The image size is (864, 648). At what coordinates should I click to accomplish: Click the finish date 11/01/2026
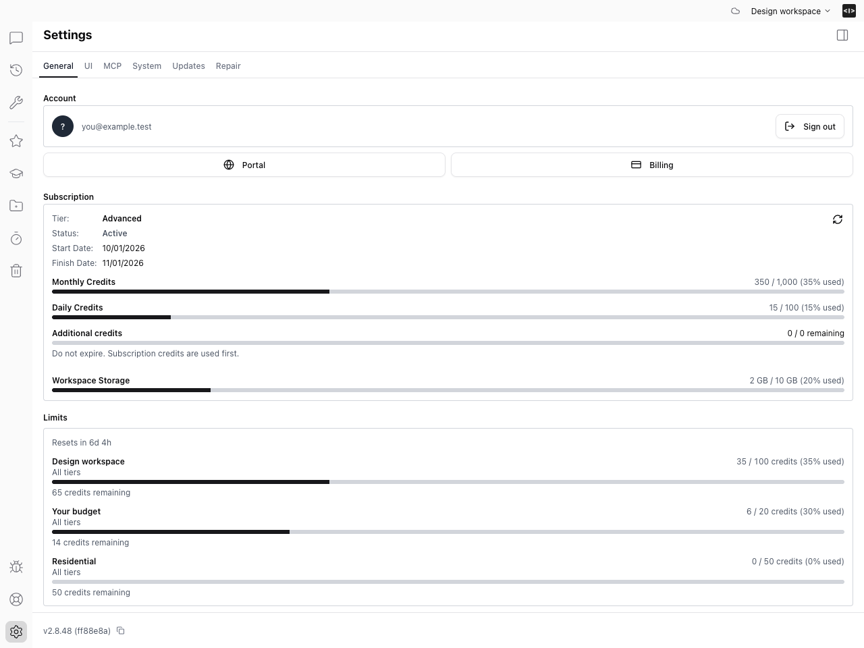[x=123, y=263]
